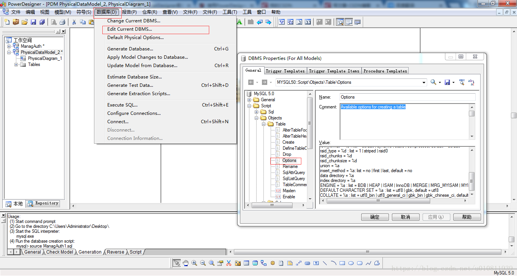517x276 pixels.
Task: Open the 数据库(D) menu
Action: tap(107, 12)
